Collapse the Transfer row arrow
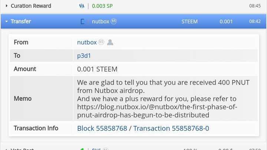This screenshot has height=150, width=267. click(6, 21)
